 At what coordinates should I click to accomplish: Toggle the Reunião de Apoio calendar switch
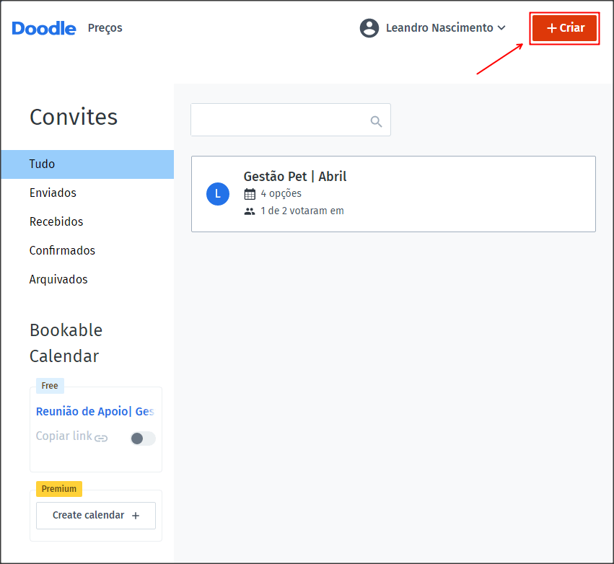coord(143,439)
